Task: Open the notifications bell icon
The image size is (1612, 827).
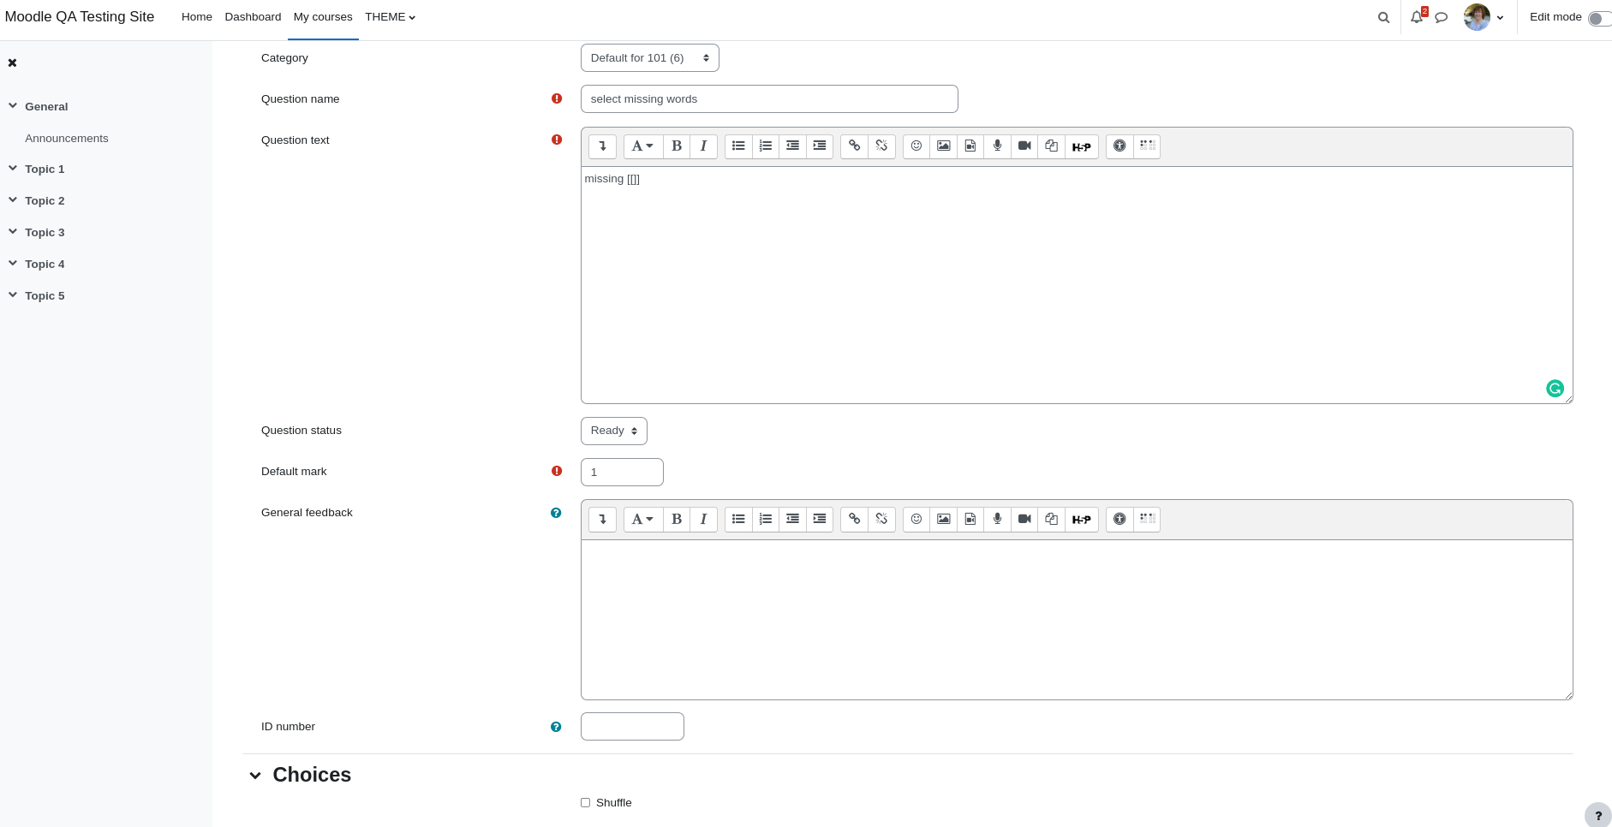Action: [1417, 17]
